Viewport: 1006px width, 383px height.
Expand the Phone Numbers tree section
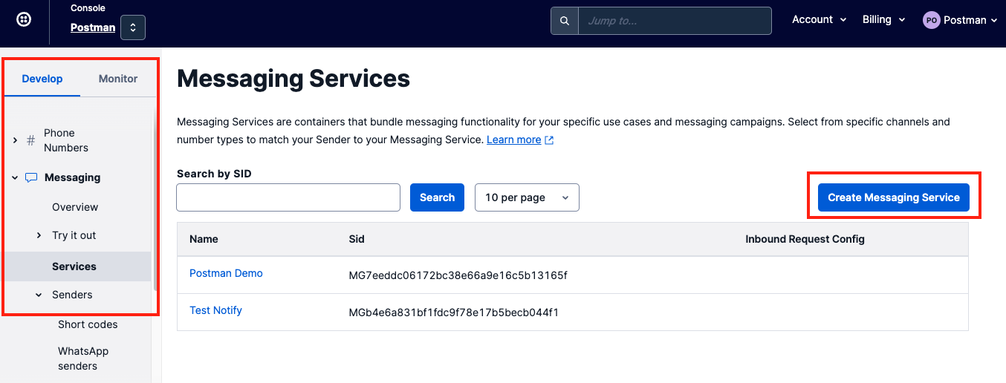15,140
